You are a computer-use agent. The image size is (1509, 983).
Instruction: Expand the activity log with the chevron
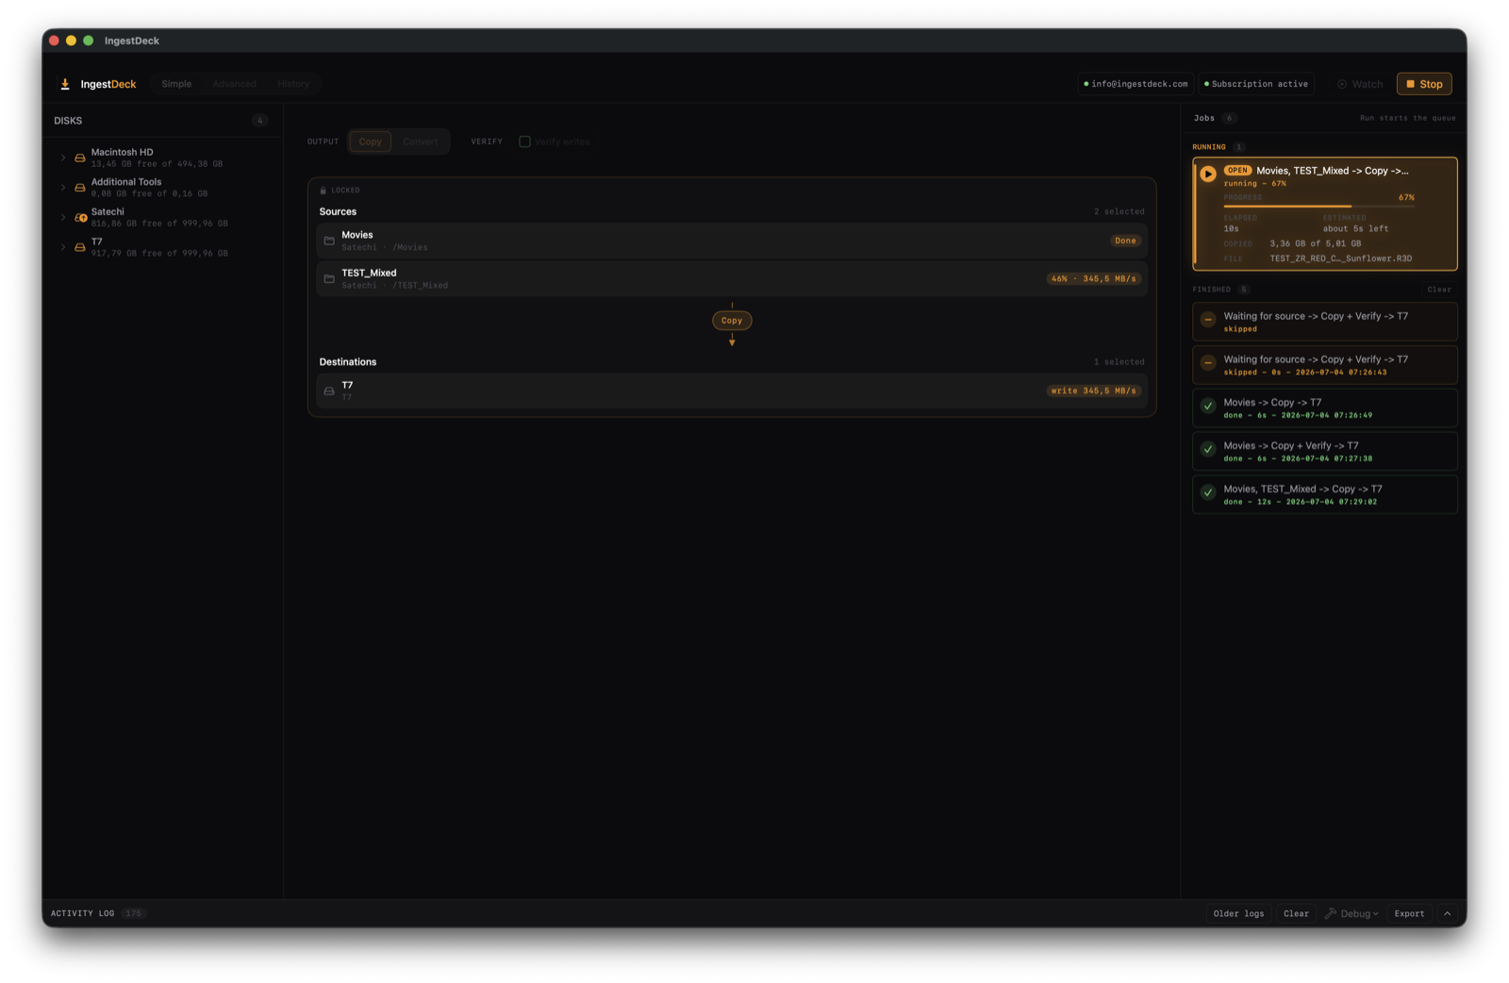coord(1447,913)
